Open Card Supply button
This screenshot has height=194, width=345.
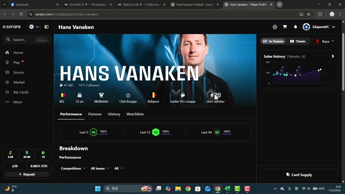coord(299,175)
